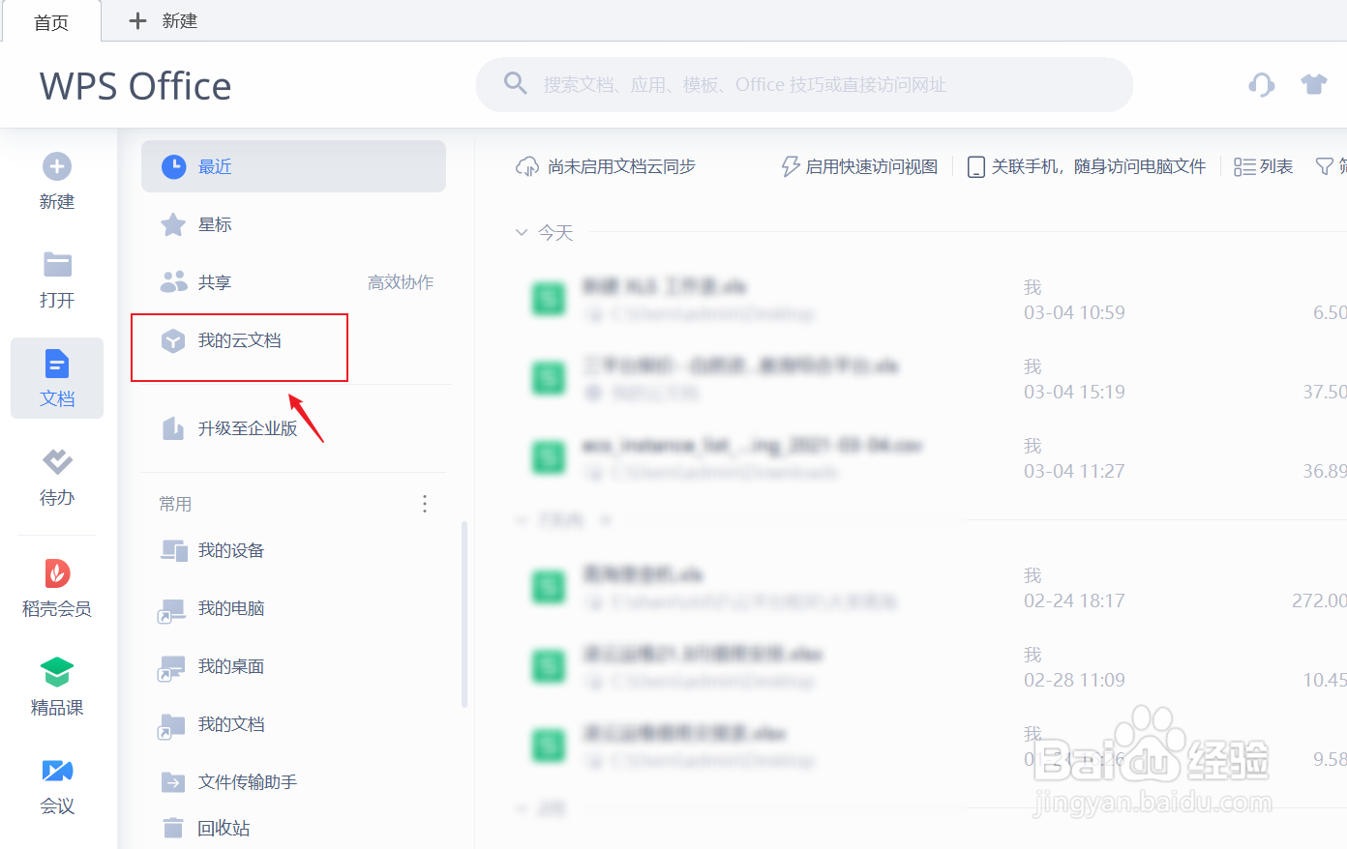Screen dimensions: 1347x849
Task: Open the skin shirt icon
Action: (1314, 84)
